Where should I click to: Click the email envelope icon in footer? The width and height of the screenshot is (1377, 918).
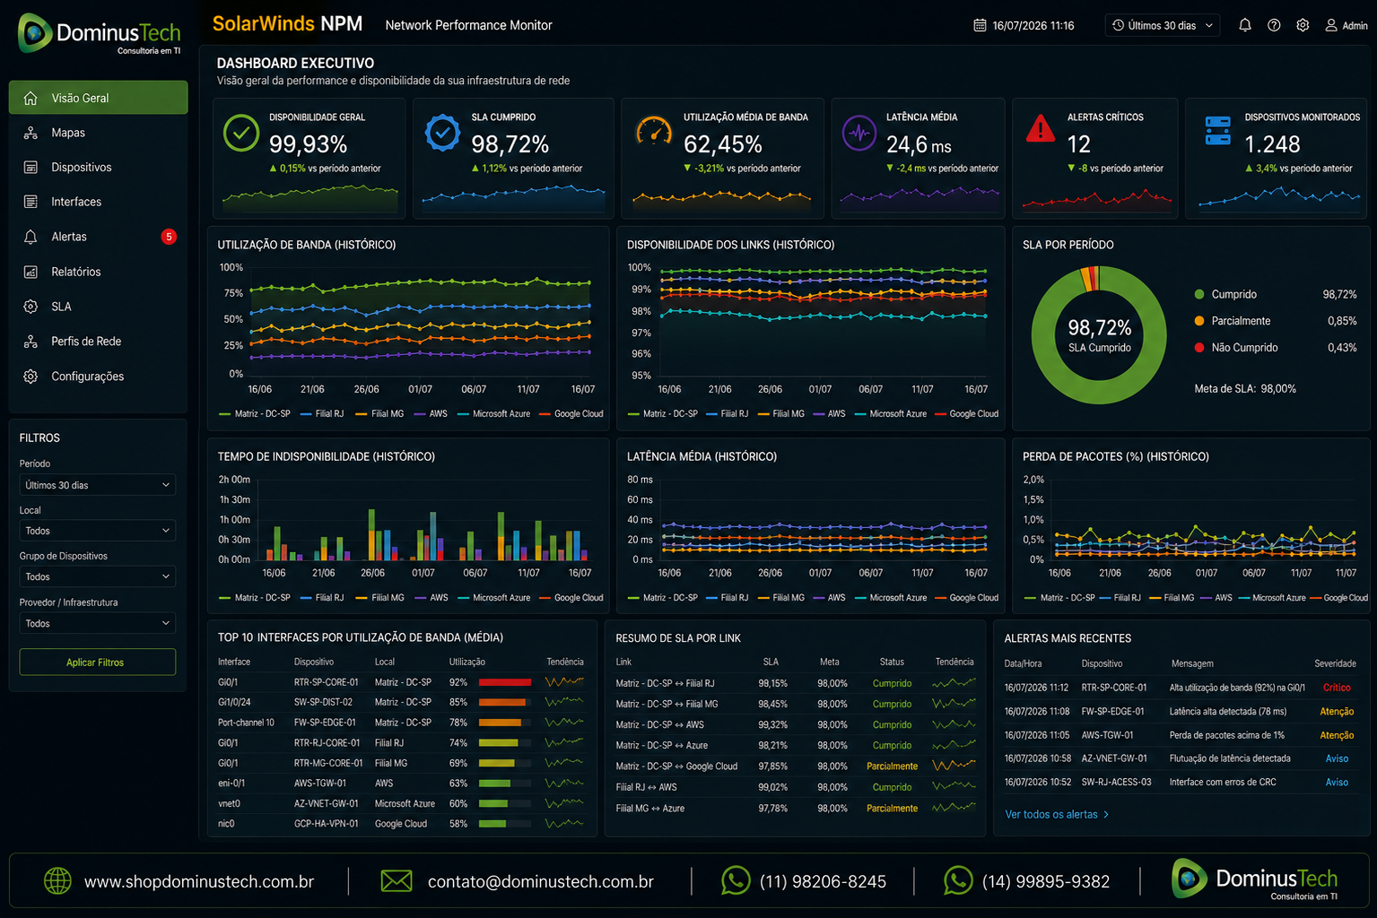tap(396, 881)
